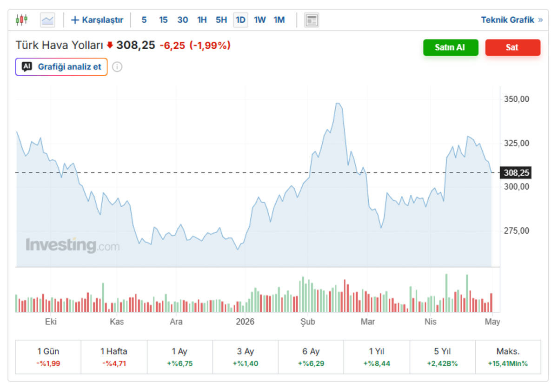Click the Kas month axis label
558x388 pixels.
coord(116,322)
